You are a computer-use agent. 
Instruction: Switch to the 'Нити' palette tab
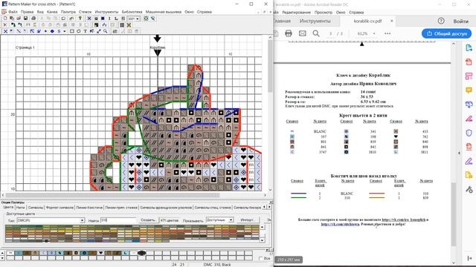(x=20, y=208)
